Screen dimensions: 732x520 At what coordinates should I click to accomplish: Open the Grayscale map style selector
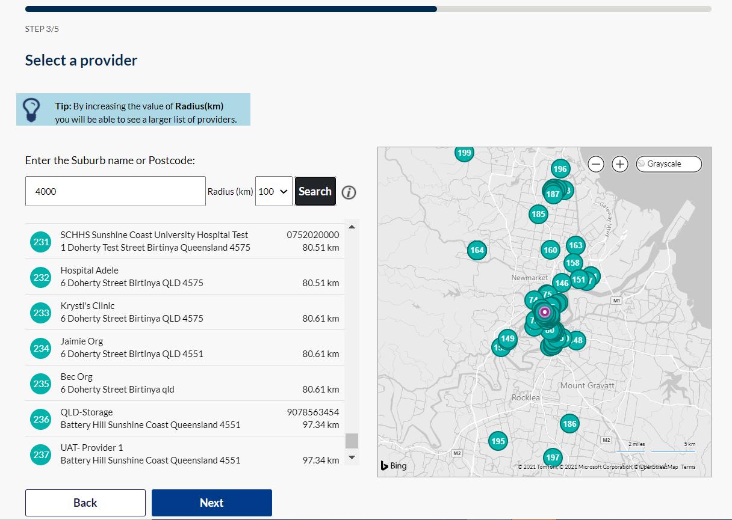click(x=669, y=164)
